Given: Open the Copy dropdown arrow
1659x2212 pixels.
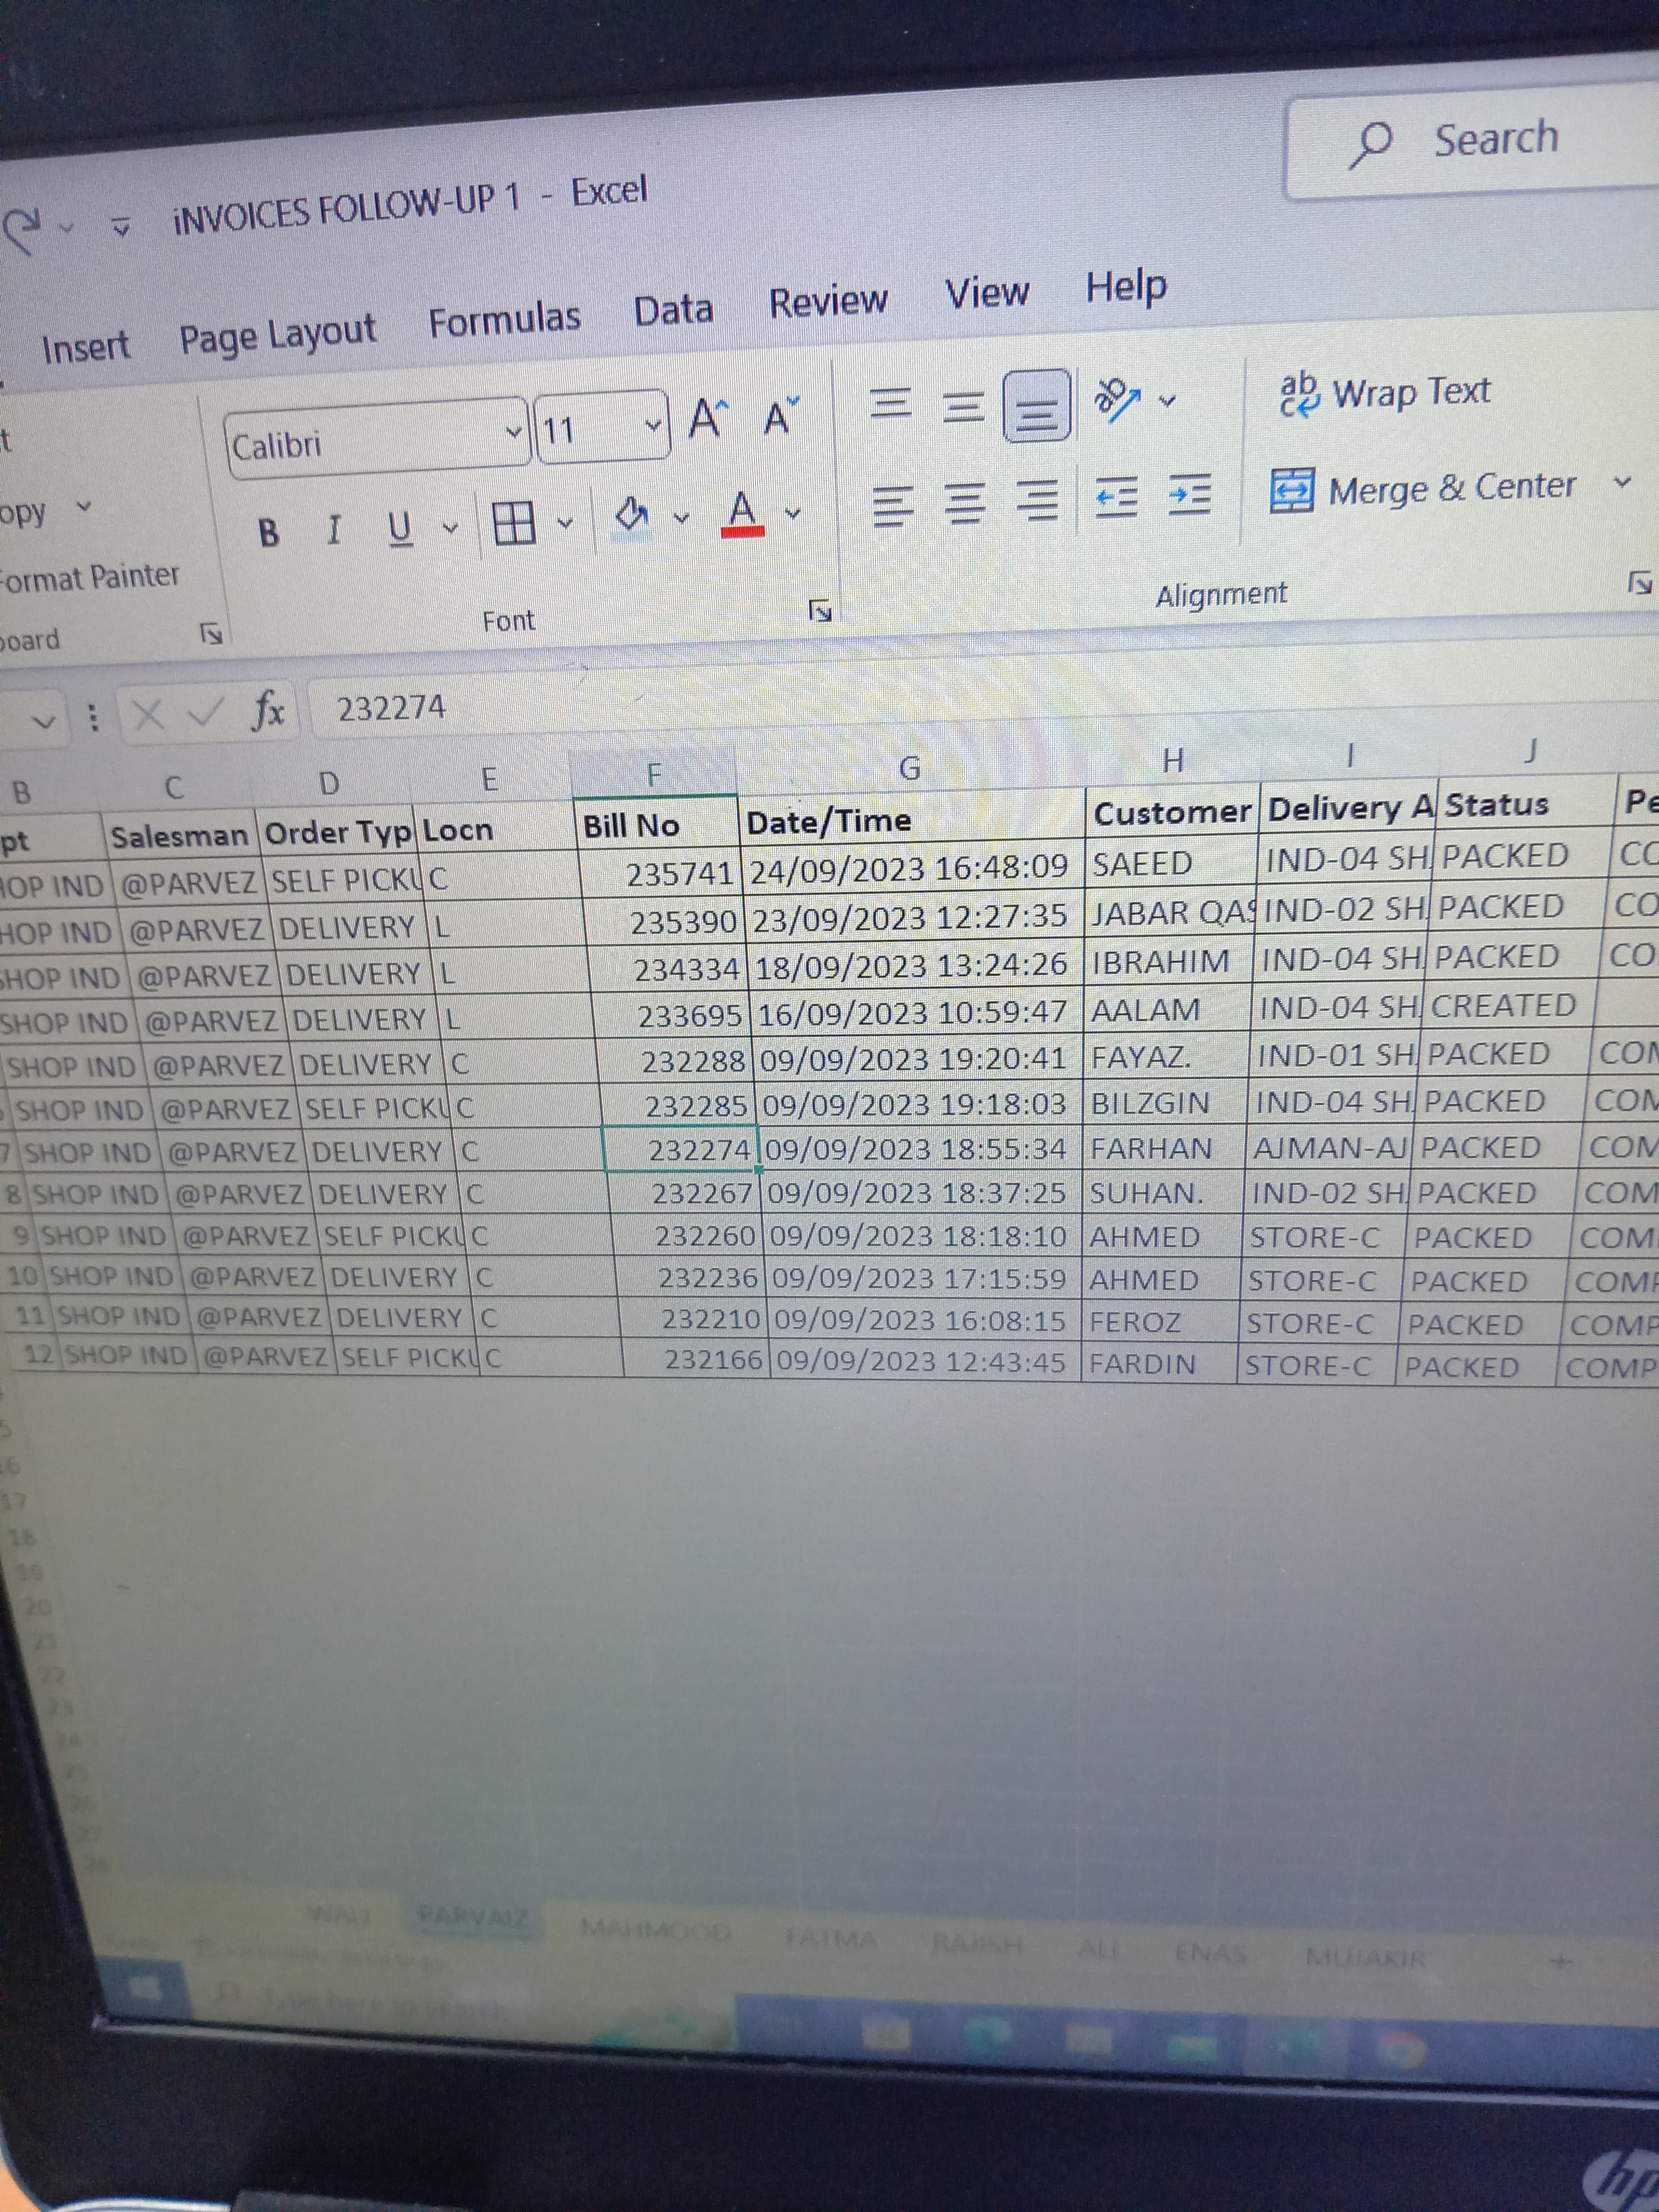Looking at the screenshot, I should click(84, 507).
